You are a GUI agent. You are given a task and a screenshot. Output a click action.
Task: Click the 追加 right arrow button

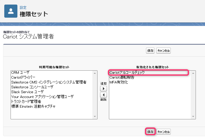(103, 89)
